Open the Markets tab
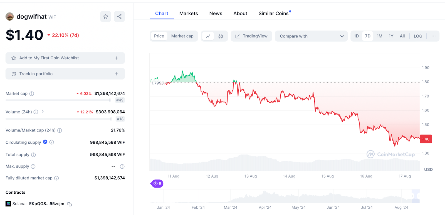 189,13
